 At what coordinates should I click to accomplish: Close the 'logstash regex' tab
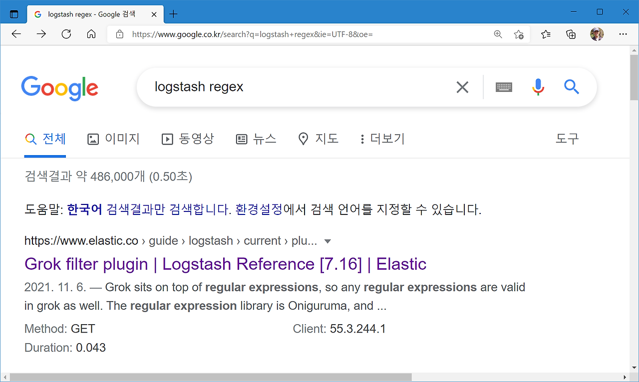pyautogui.click(x=154, y=14)
